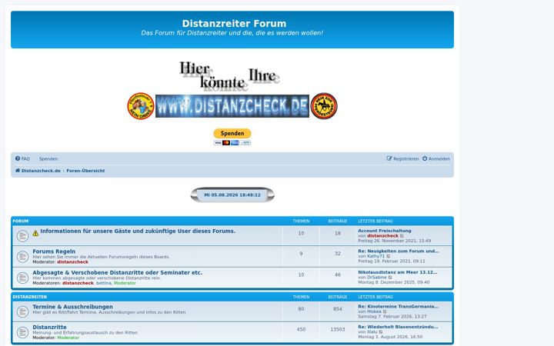Click Anmelden to log in
The height and width of the screenshot is (346, 554).
(436, 159)
